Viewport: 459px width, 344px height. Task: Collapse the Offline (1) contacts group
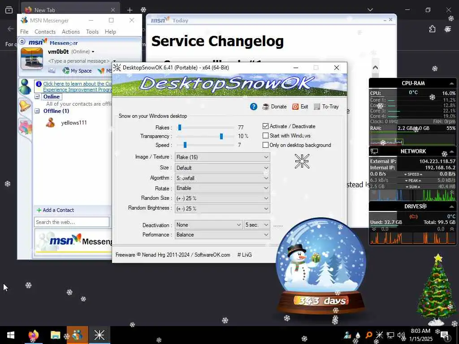[37, 111]
